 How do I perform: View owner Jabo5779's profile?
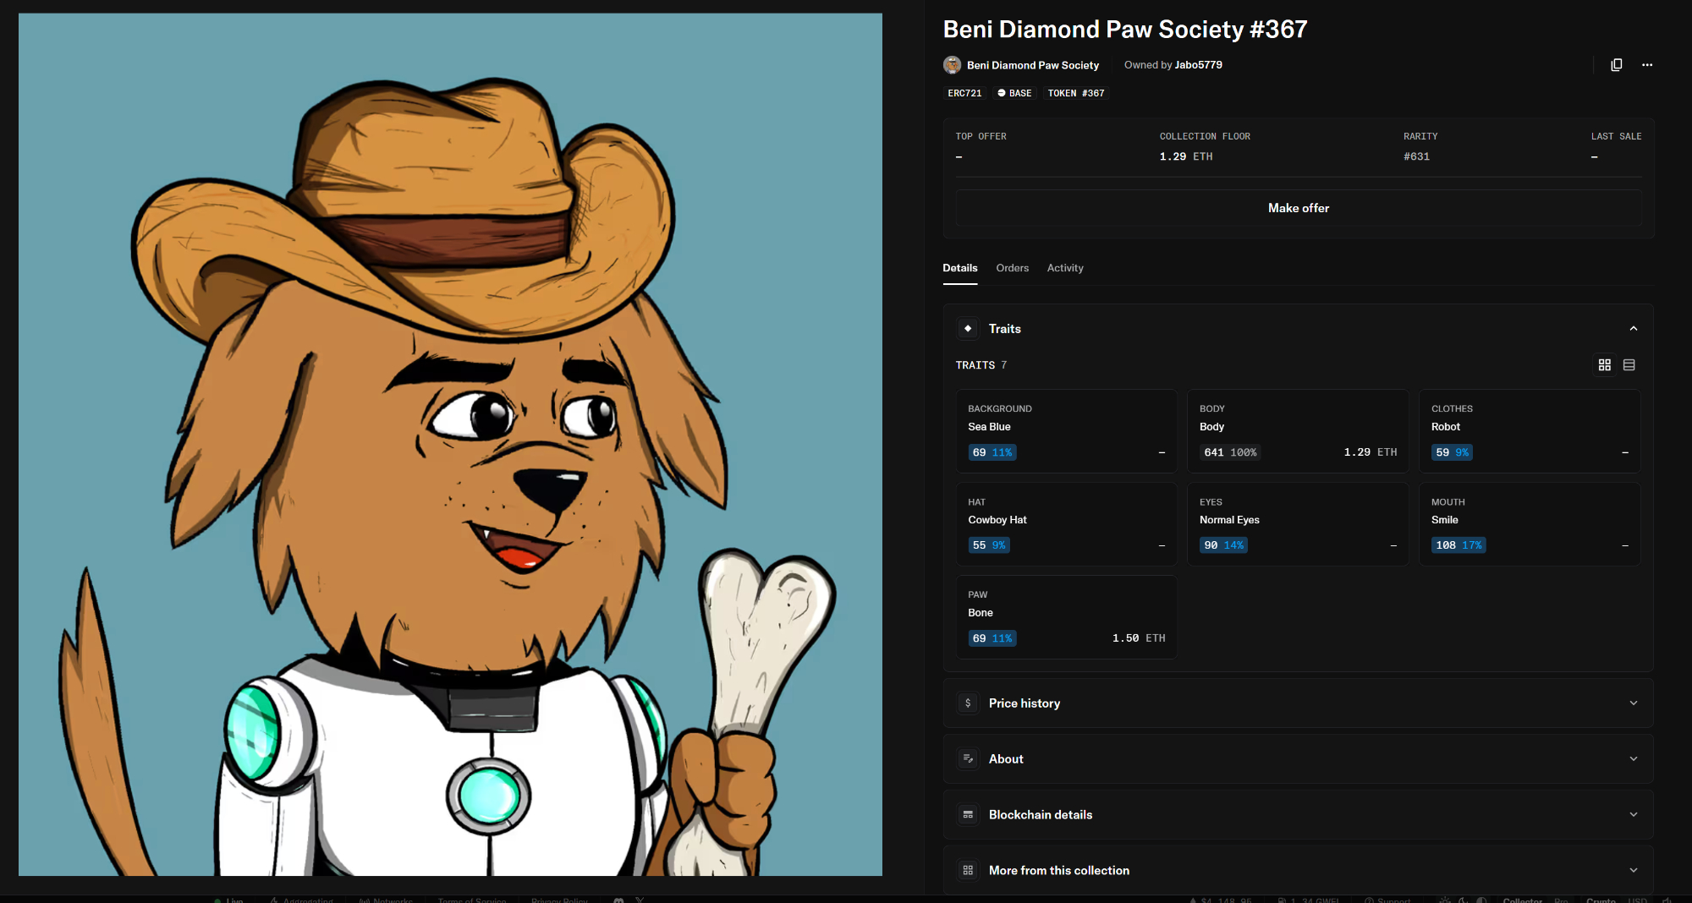(x=1199, y=65)
